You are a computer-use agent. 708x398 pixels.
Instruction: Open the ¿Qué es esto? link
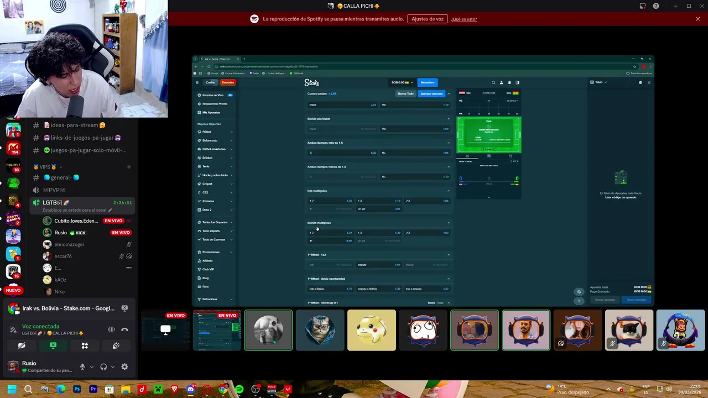(464, 19)
